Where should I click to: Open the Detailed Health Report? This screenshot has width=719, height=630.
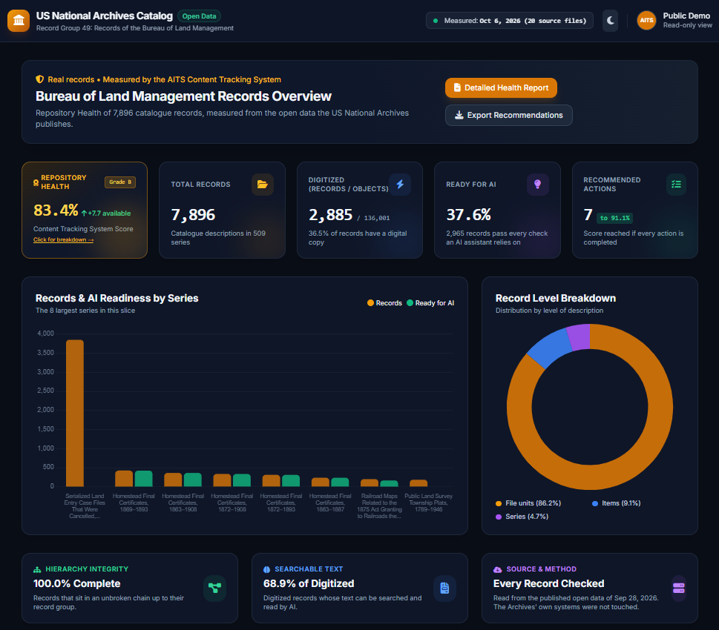coord(501,87)
